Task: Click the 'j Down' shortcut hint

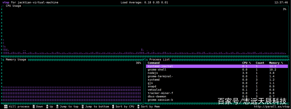Action: [x=38, y=107]
